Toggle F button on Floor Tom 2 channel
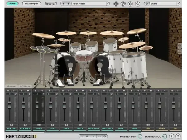The image size is (187, 140). pos(112,94)
